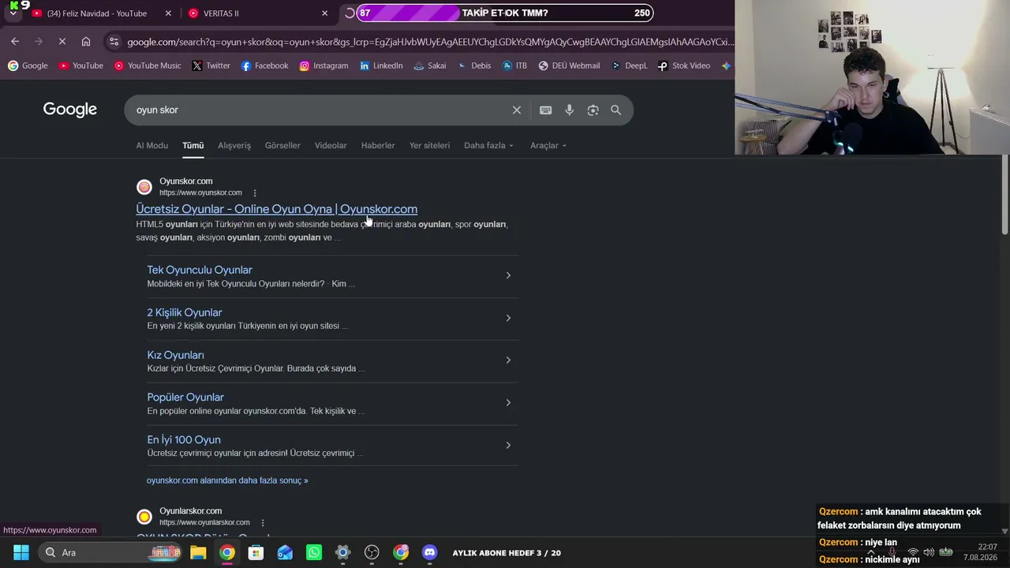Open the YouTube Music bookmark

(x=148, y=66)
